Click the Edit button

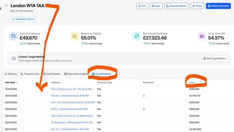click(142, 6)
